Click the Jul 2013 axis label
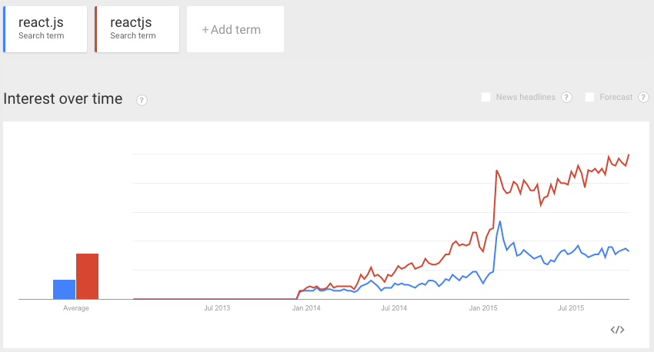 click(x=217, y=308)
